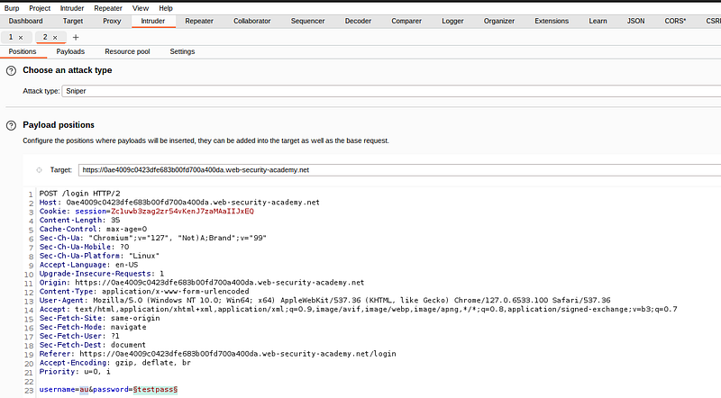The height and width of the screenshot is (398, 721).
Task: Click the Accept-Encoding gzip, deflate, br line
Action: tap(115, 363)
